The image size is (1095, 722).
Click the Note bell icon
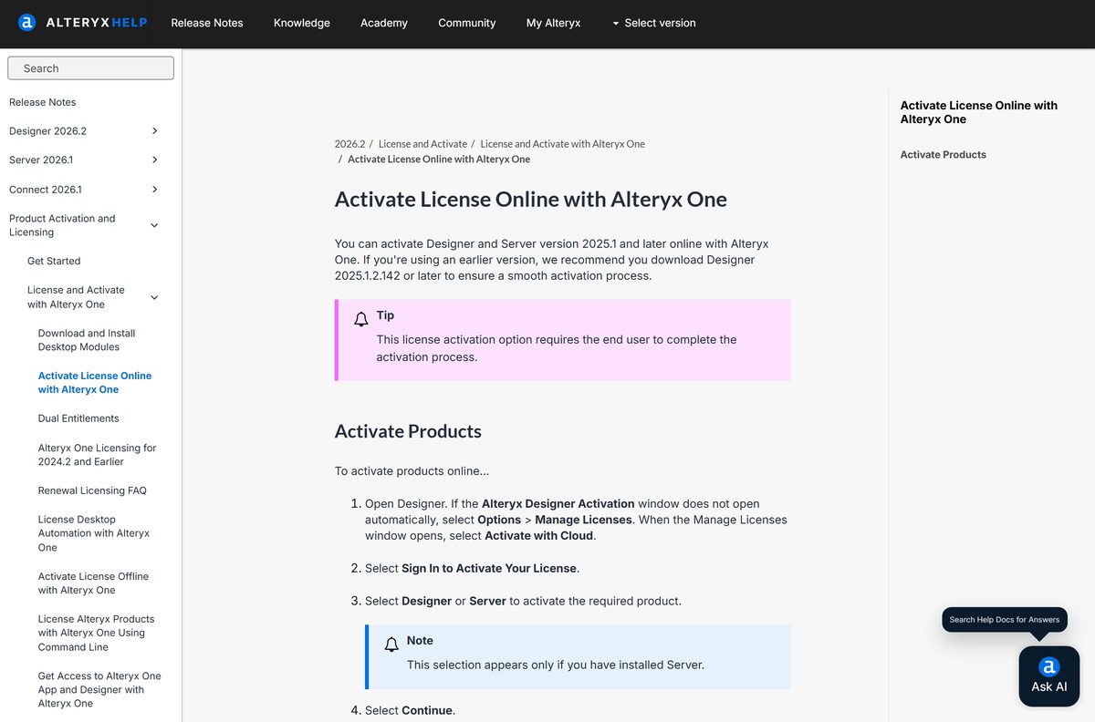tap(391, 644)
